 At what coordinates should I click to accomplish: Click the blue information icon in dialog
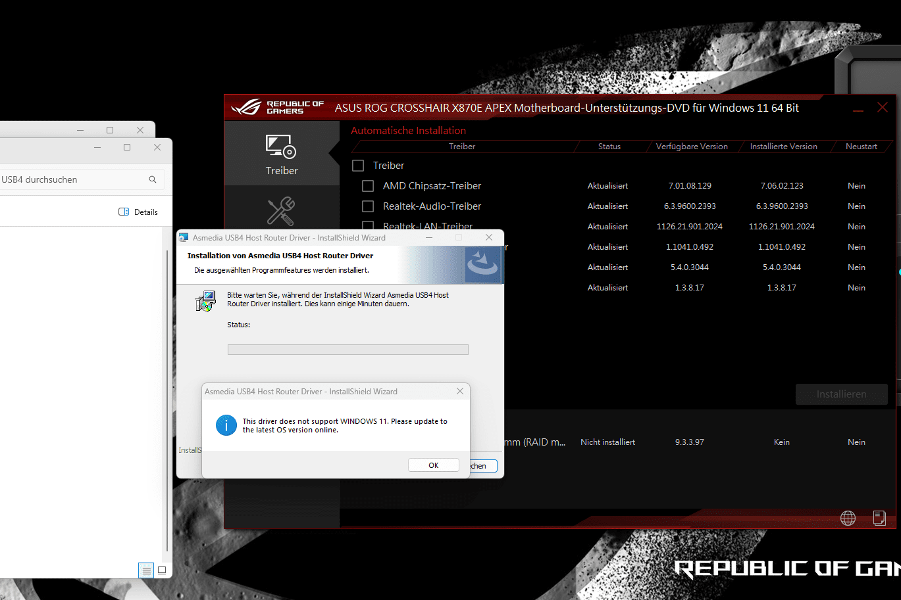[226, 425]
